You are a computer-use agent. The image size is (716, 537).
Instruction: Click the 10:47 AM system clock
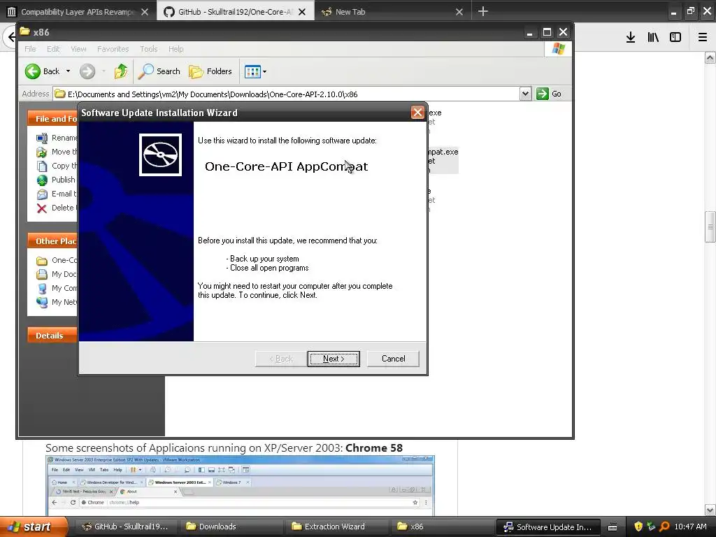690,527
